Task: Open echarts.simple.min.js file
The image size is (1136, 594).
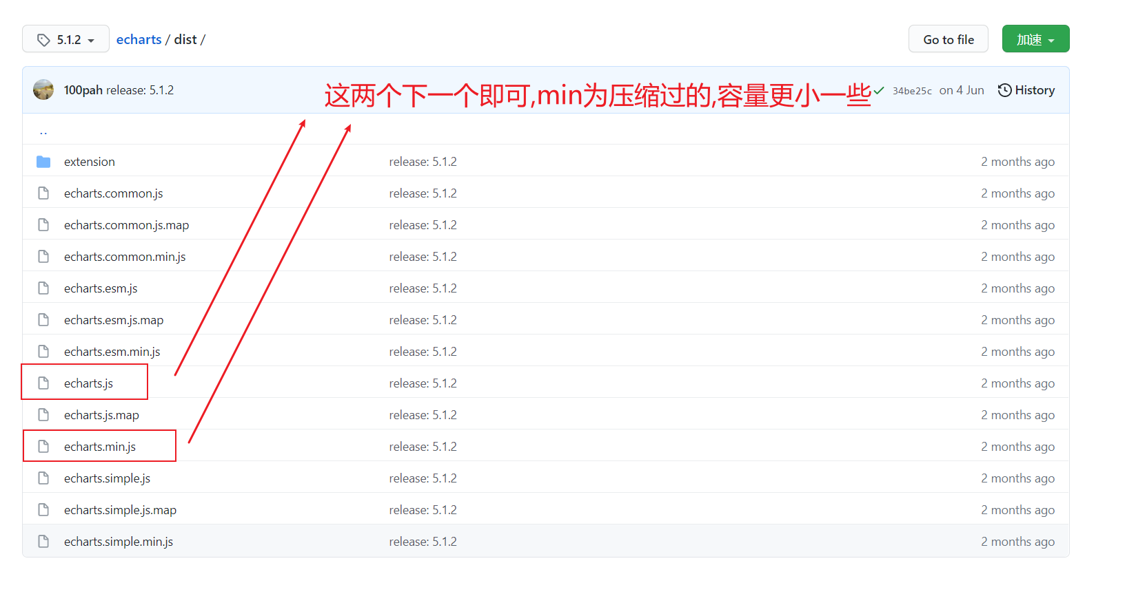Action: (119, 542)
